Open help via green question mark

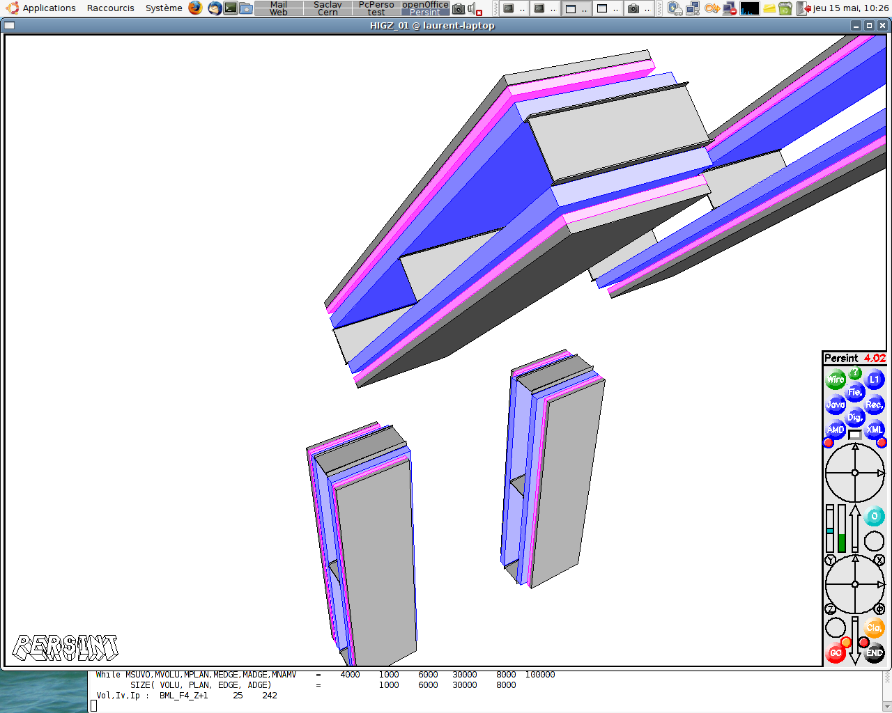pos(855,373)
